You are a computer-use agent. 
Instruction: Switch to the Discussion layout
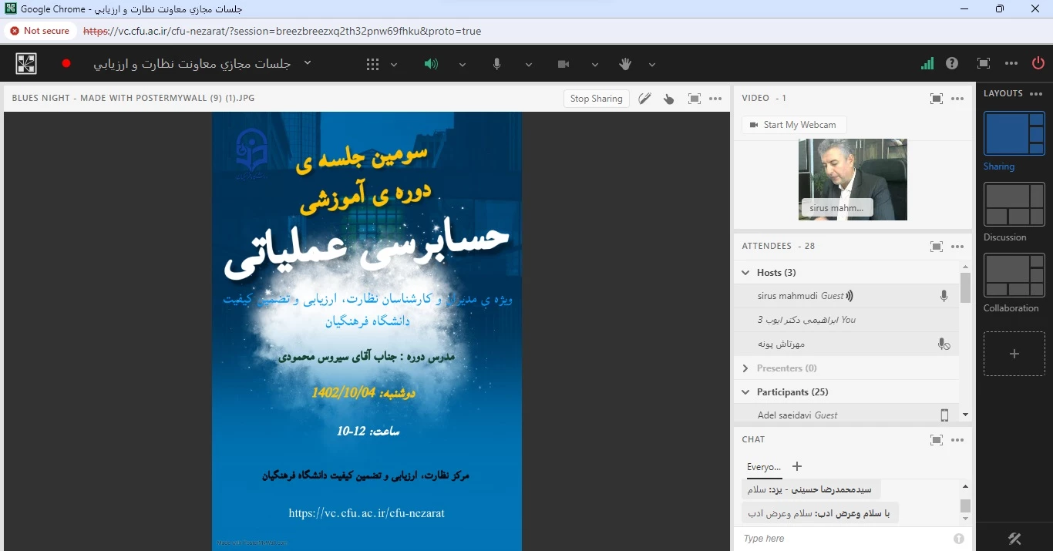pyautogui.click(x=1014, y=205)
